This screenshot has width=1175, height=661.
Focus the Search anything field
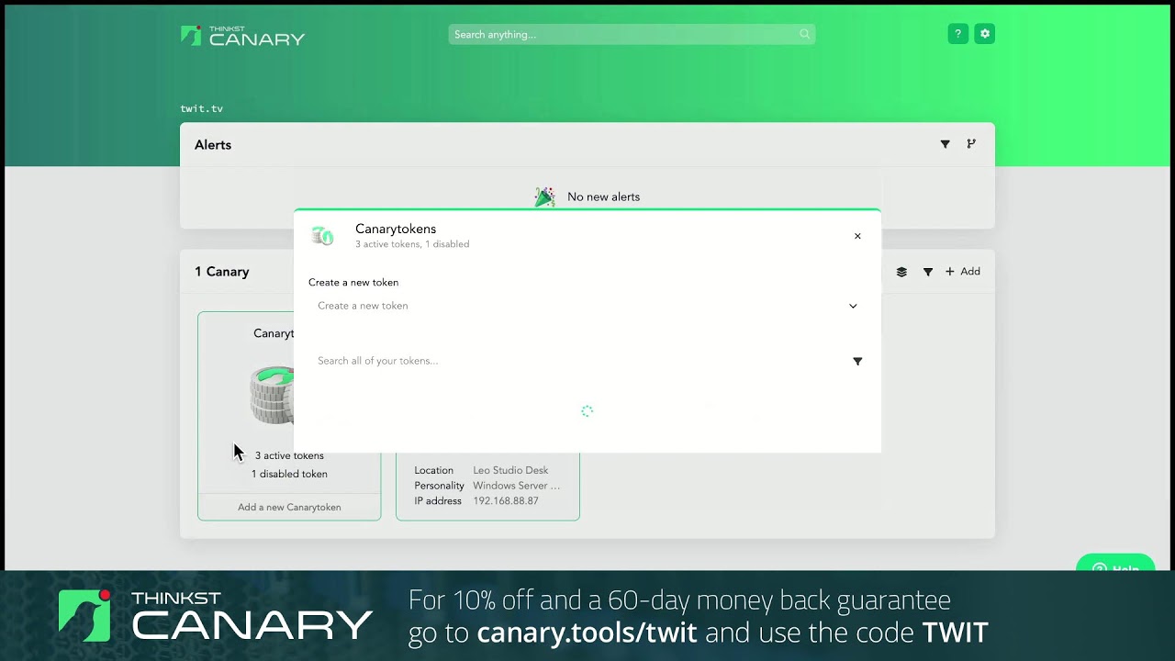click(x=632, y=34)
